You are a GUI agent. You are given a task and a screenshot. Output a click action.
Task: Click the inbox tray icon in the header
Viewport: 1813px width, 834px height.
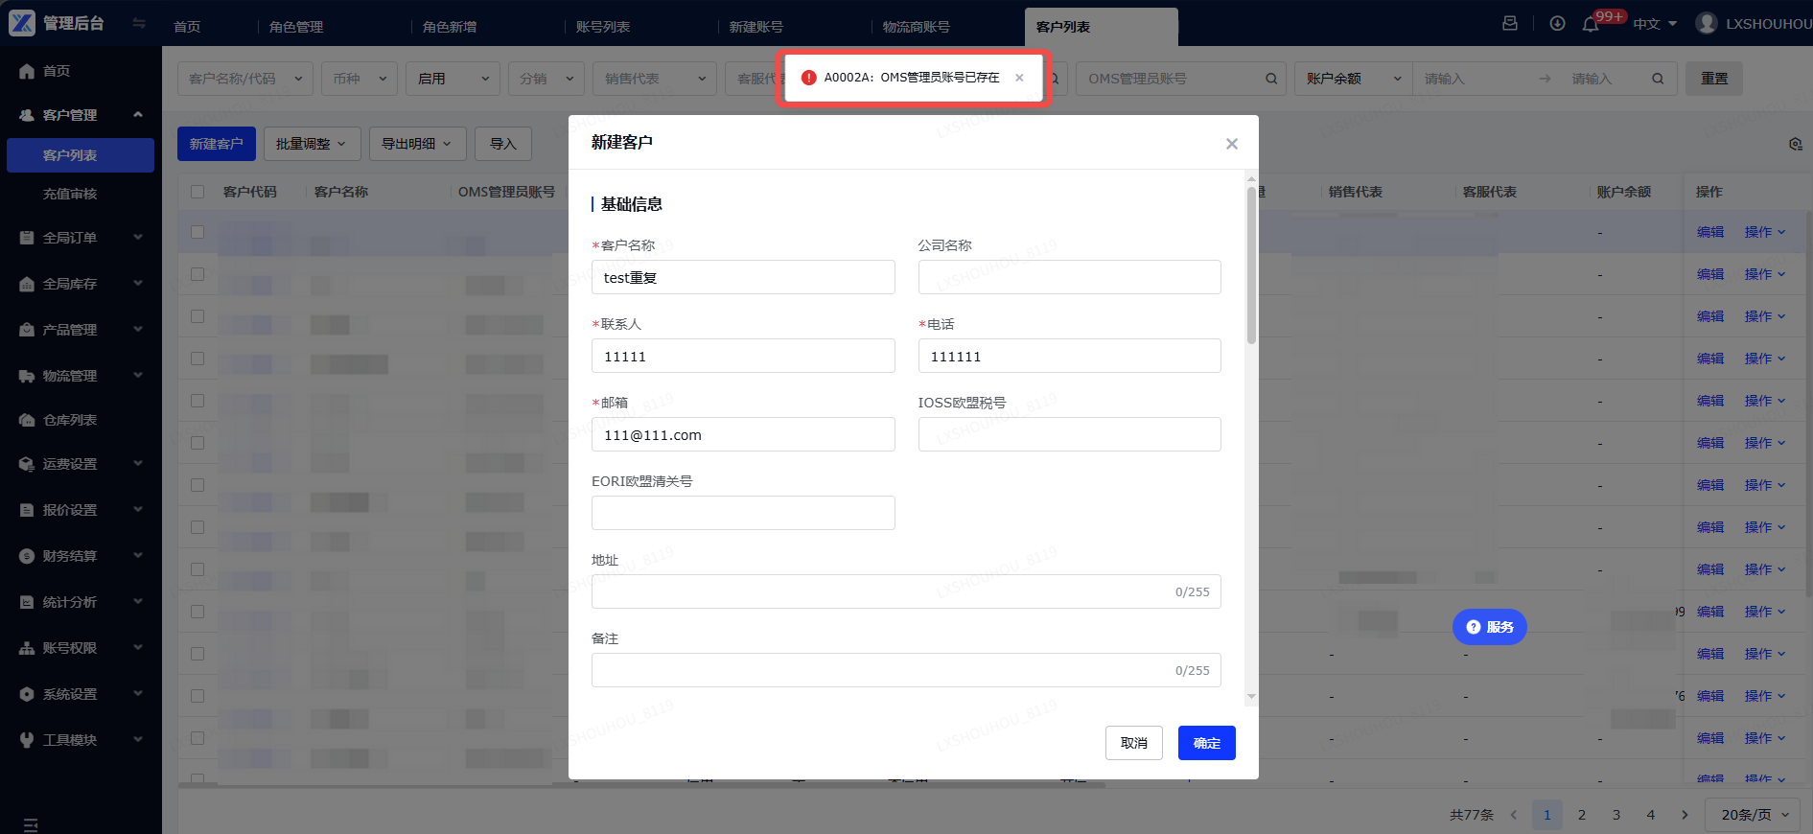pos(1510,23)
